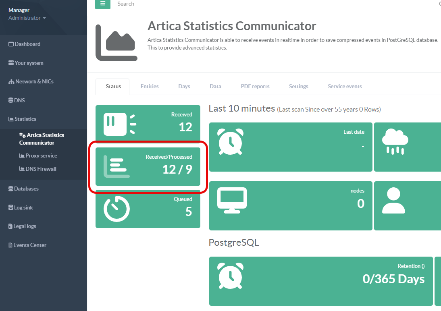Screen dimensions: 441x311
Task: Click the rain cloud icon tile
Action: coord(395,142)
